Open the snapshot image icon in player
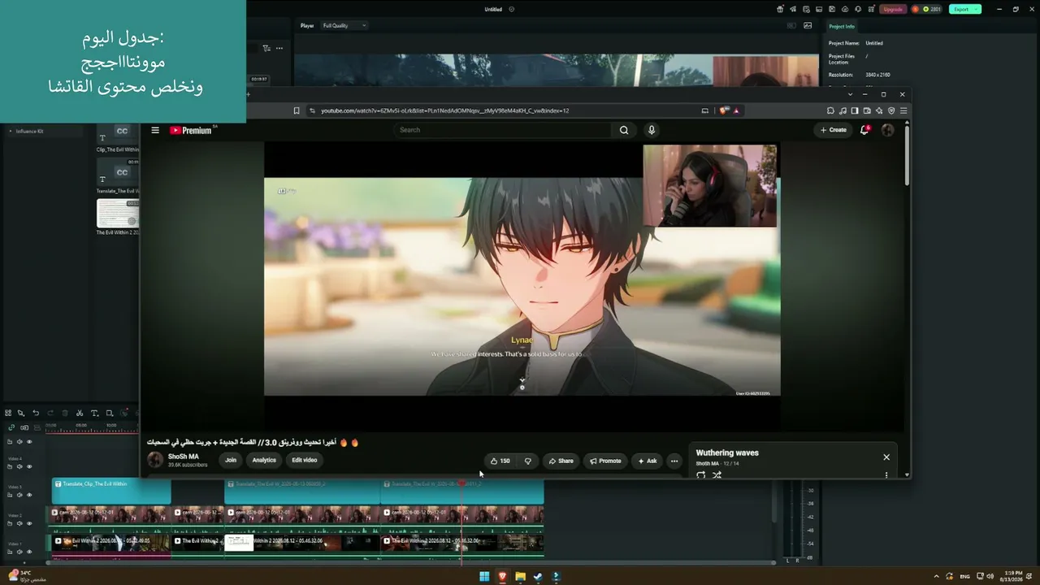 click(808, 25)
